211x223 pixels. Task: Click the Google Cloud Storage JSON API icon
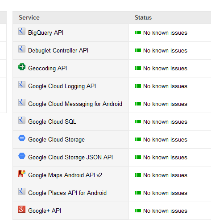click(x=22, y=156)
